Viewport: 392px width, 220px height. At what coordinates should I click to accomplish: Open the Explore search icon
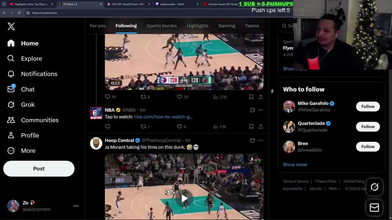pyautogui.click(x=11, y=58)
